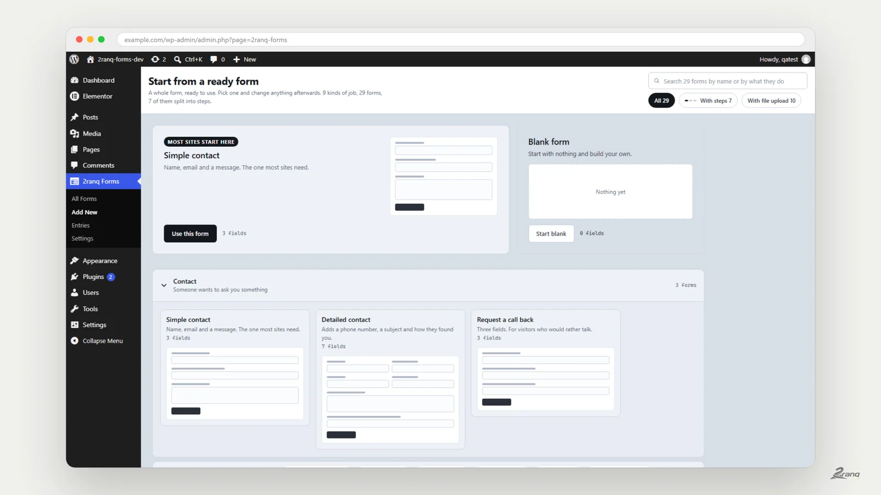Click the Contact section title
Viewport: 881px width, 495px height.
pyautogui.click(x=185, y=281)
